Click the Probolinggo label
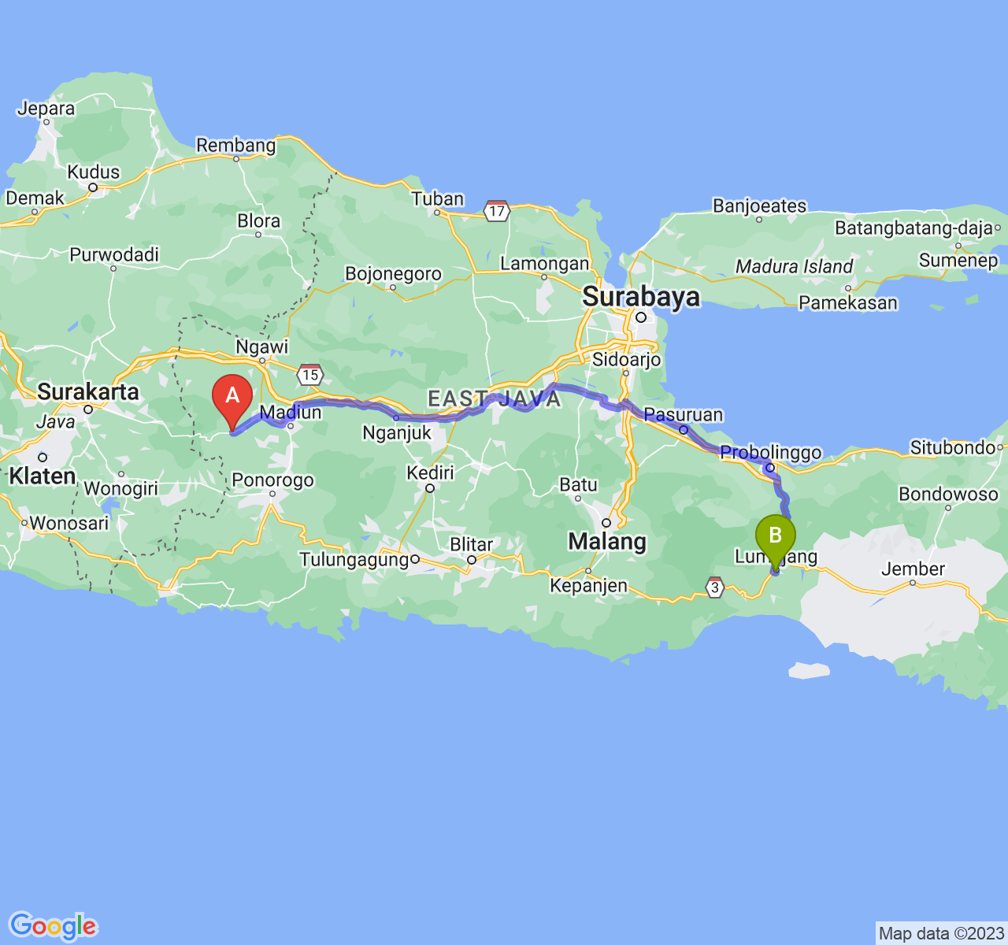1008x945 pixels. click(771, 453)
